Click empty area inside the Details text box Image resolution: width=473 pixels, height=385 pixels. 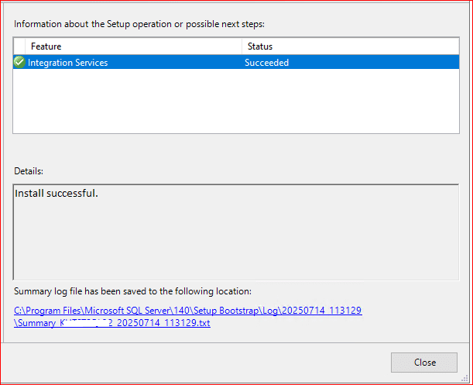(x=232, y=240)
